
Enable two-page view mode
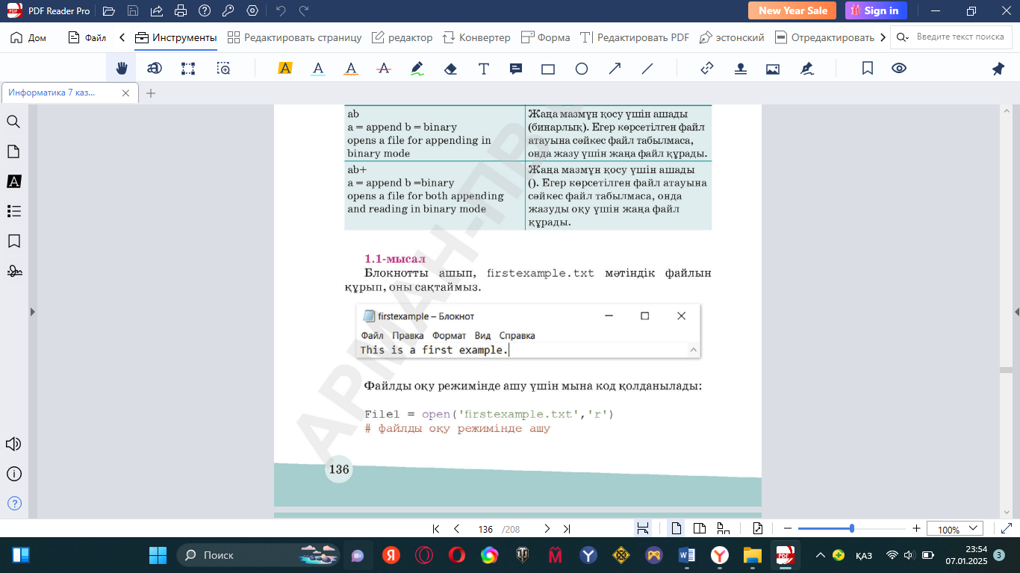[x=699, y=528]
